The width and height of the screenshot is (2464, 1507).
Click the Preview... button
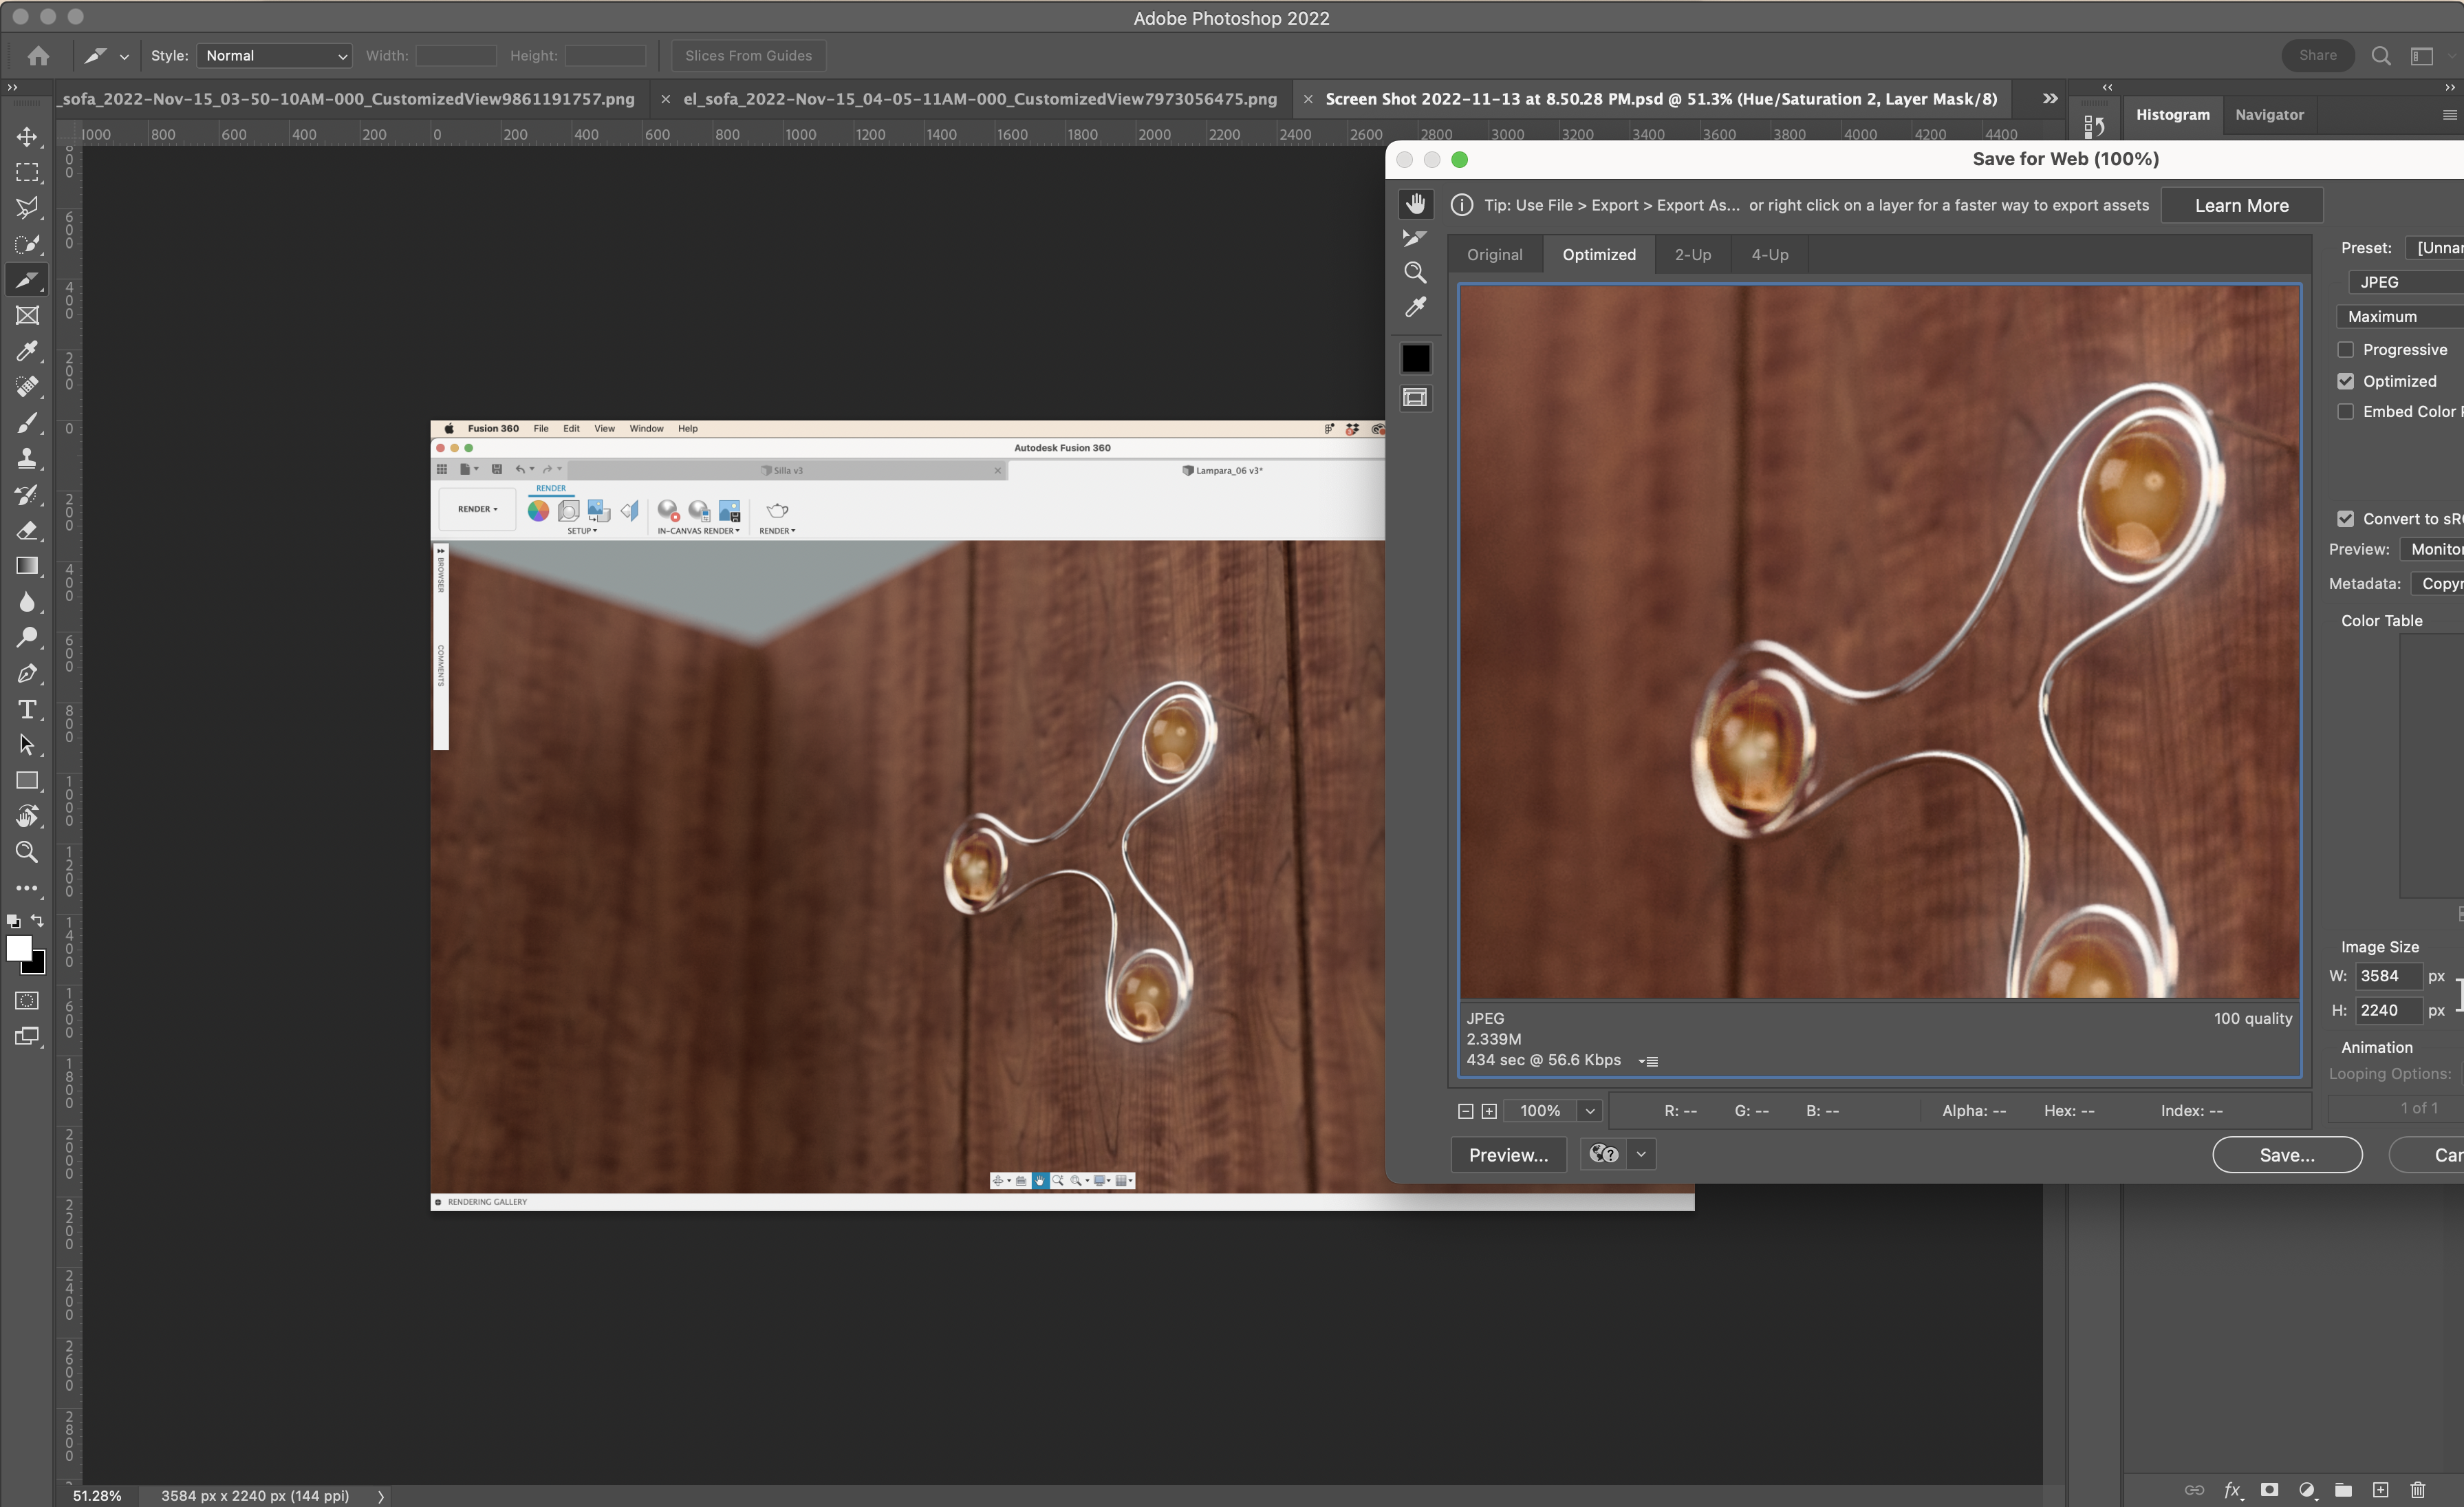pyautogui.click(x=1507, y=1155)
